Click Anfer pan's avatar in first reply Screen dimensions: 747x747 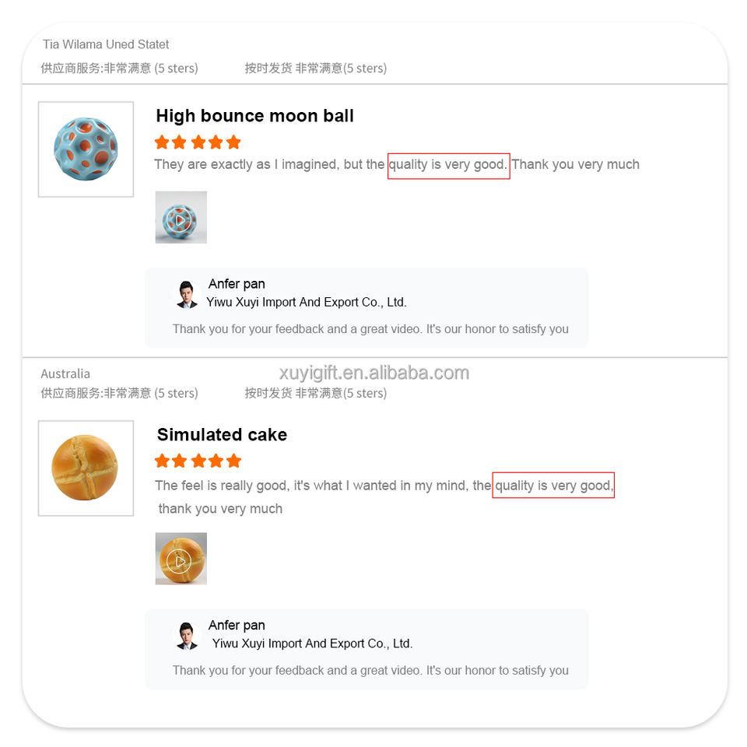point(186,294)
